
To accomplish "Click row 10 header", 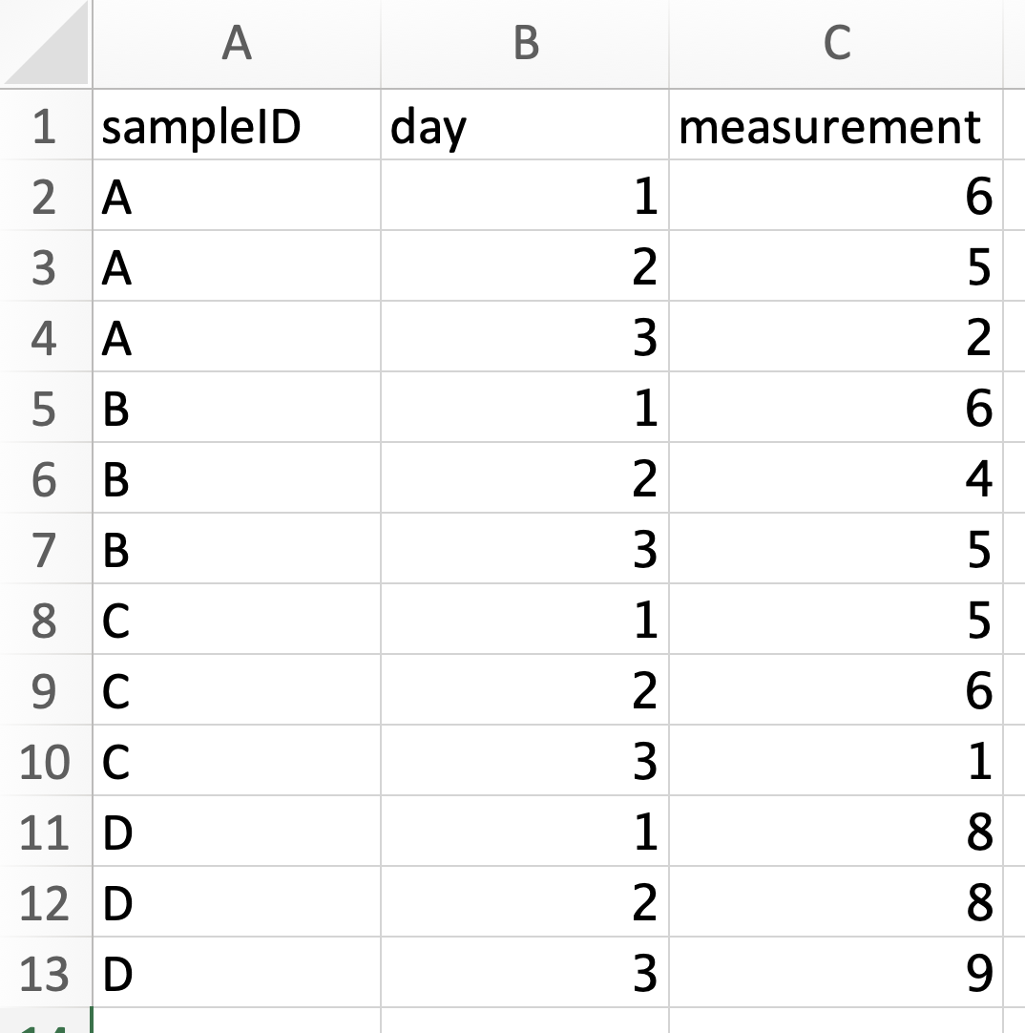I will (45, 762).
